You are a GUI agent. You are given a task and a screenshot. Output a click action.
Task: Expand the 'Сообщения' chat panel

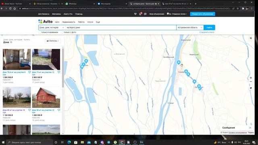pyautogui.click(x=250, y=128)
